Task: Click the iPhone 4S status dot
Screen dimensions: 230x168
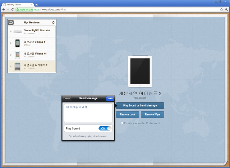Action: [x=10, y=55]
